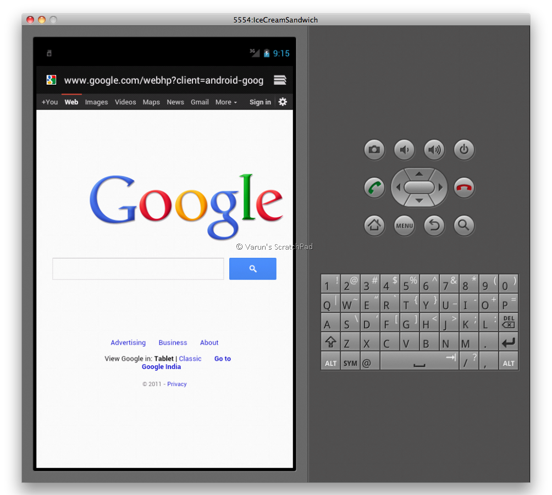Open Google settings gear icon
This screenshot has height=495, width=552.
coord(283,102)
